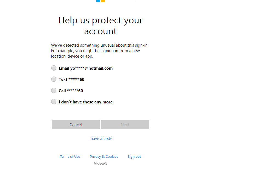This screenshot has width=259, height=169.
Task: Sign out using the footer link
Action: point(134,156)
